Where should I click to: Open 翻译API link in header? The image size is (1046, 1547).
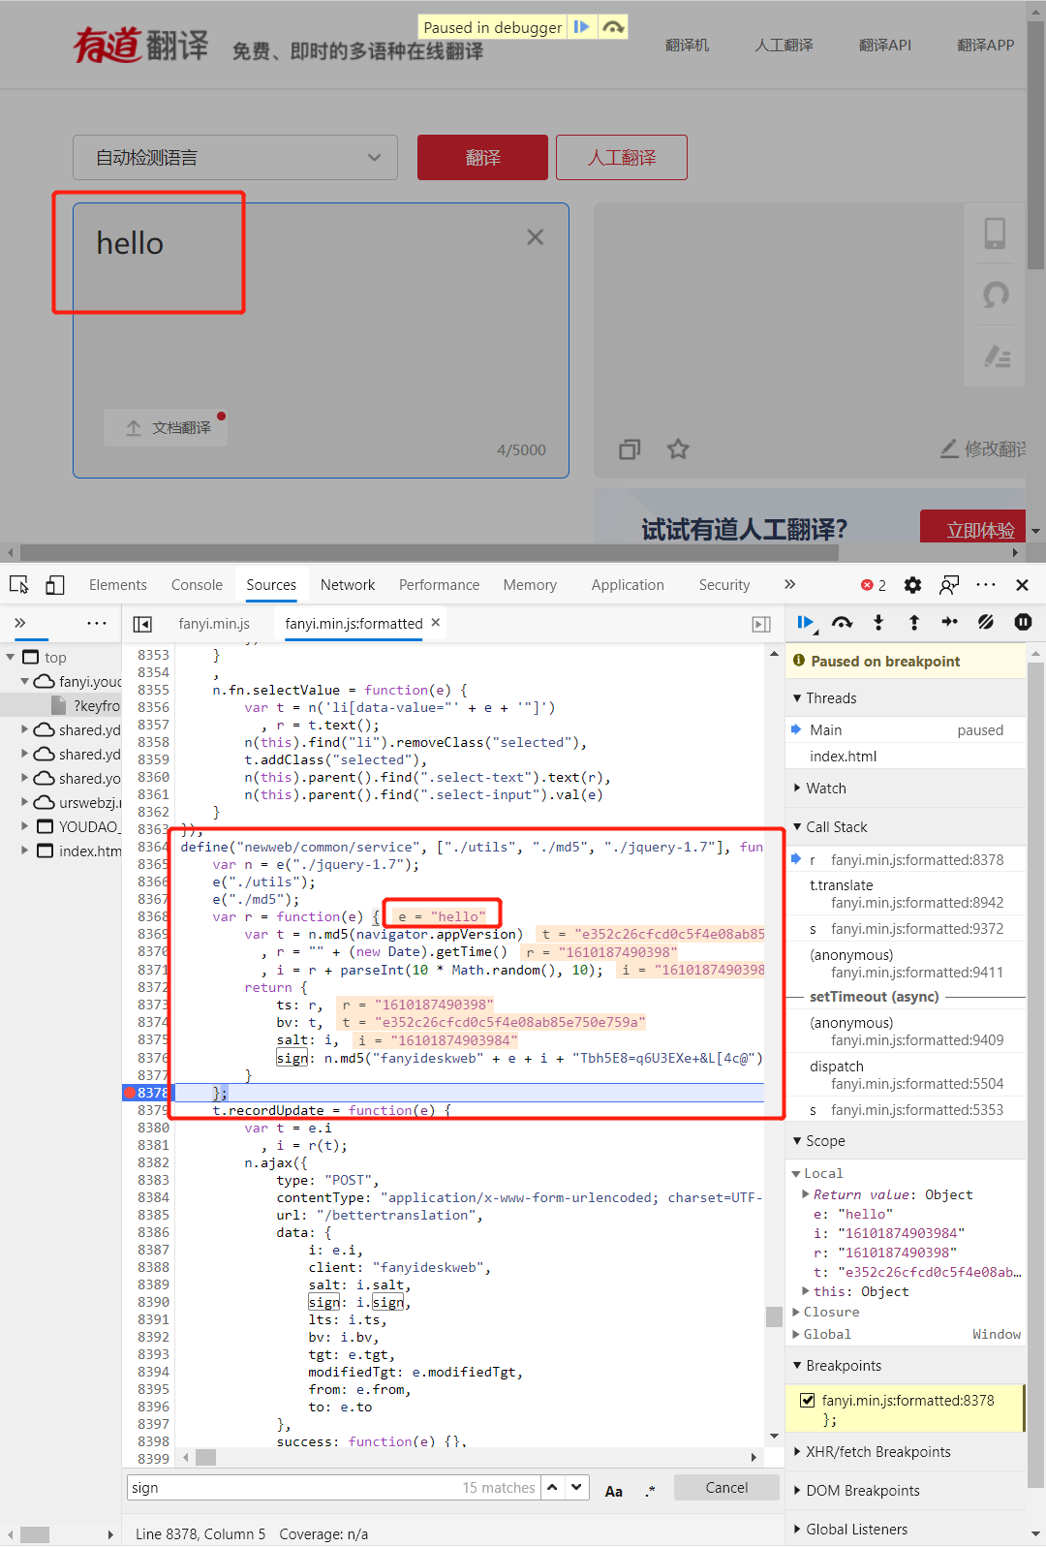click(885, 45)
